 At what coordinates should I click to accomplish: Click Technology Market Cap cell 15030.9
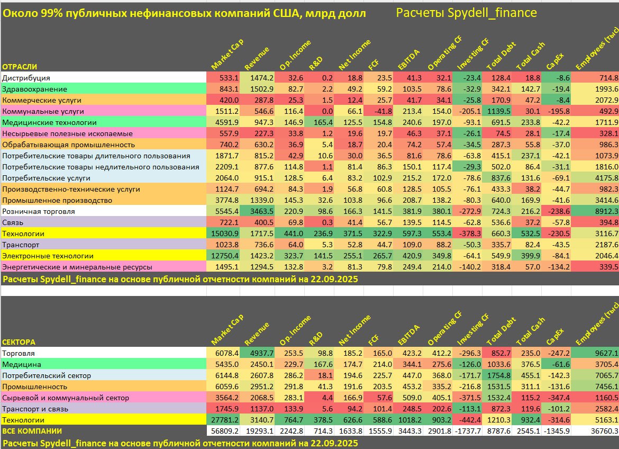tap(223, 234)
